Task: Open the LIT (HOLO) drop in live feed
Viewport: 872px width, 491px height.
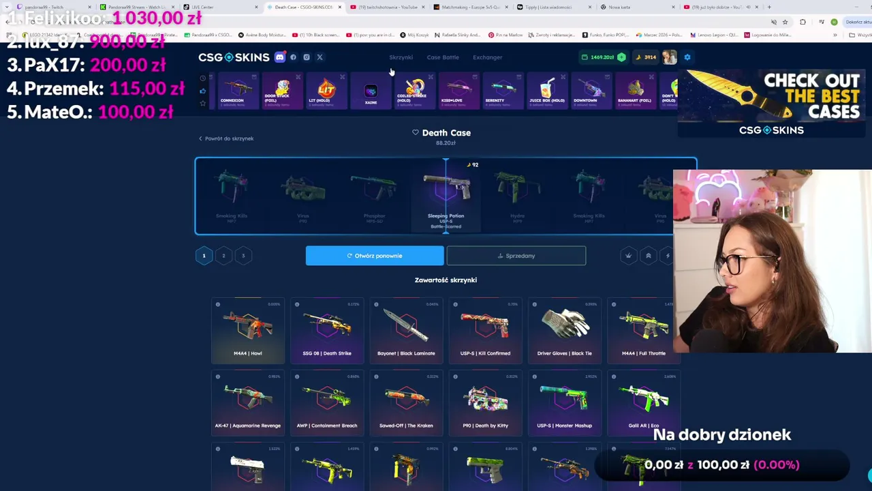Action: (326, 91)
